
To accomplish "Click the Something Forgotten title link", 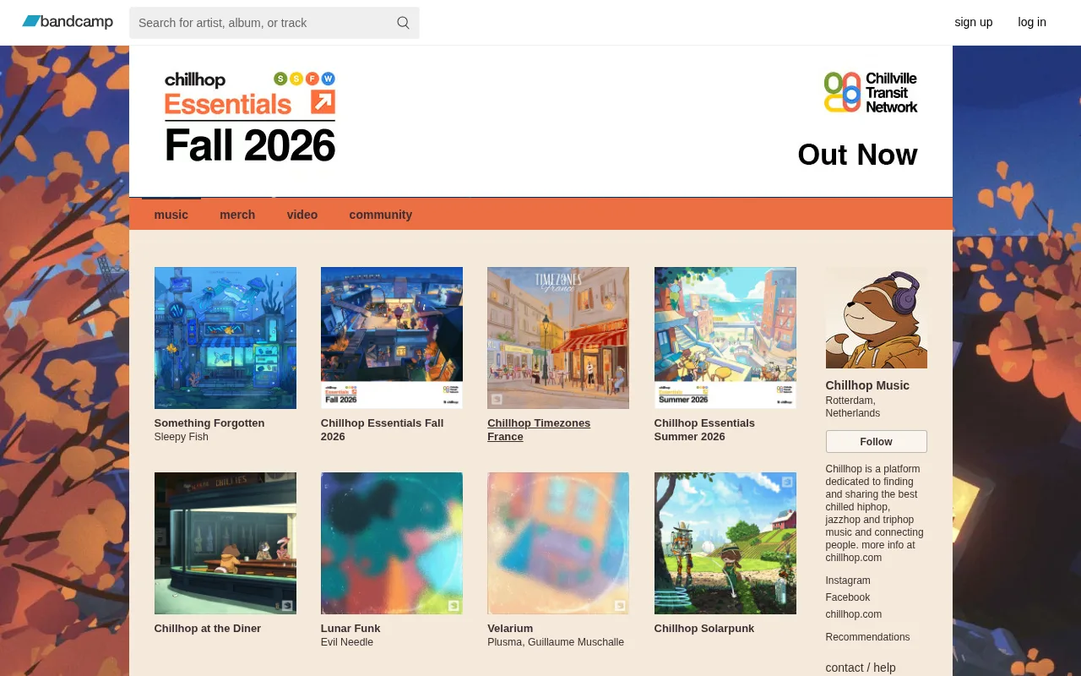I will (x=209, y=423).
